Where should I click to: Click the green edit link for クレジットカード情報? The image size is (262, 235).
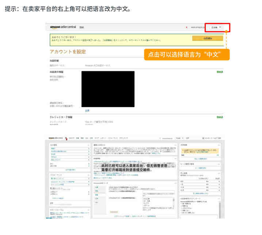click(x=220, y=117)
